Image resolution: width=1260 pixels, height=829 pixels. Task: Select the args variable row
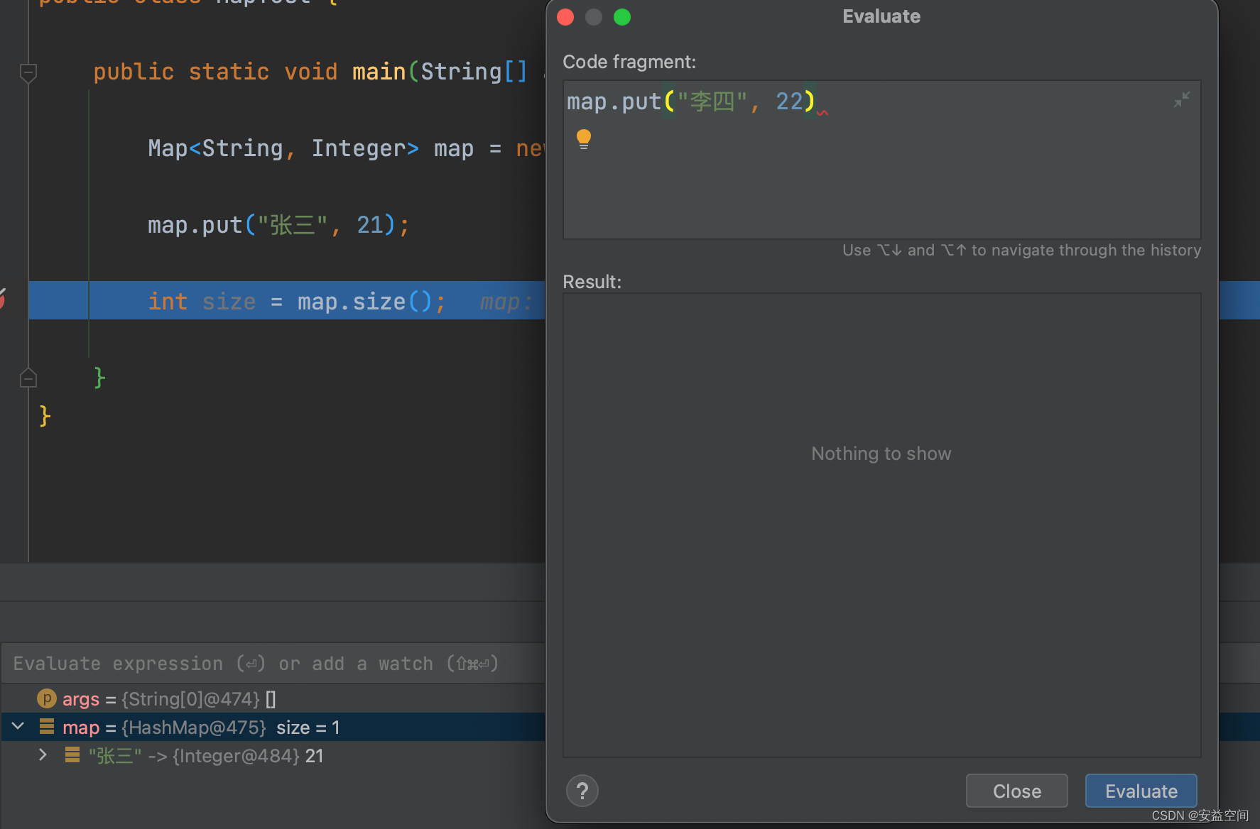coord(273,699)
